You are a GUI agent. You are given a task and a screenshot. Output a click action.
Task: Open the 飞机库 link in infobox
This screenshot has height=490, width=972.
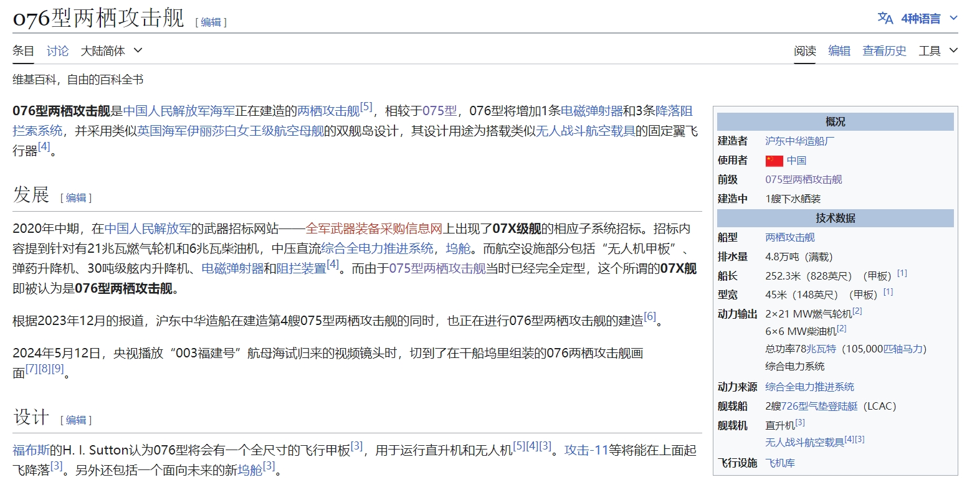[780, 463]
